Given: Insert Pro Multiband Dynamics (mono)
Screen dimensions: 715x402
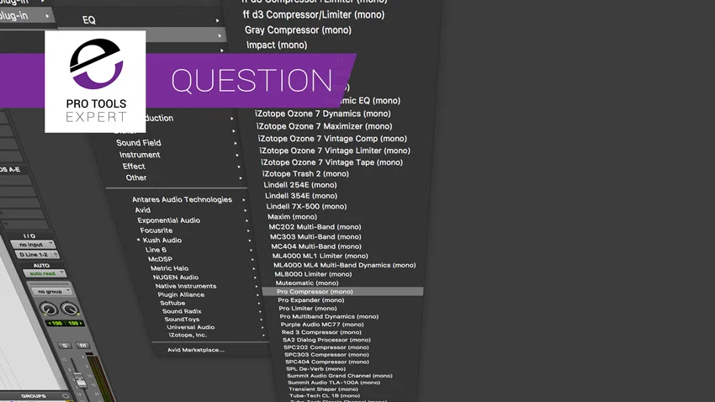Looking at the screenshot, I should (x=329, y=316).
